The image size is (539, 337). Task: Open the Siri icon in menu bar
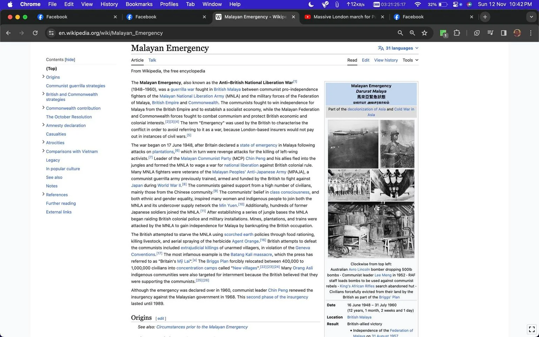[469, 4]
